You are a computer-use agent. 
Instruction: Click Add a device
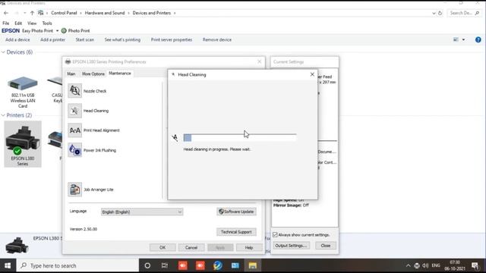(x=17, y=39)
